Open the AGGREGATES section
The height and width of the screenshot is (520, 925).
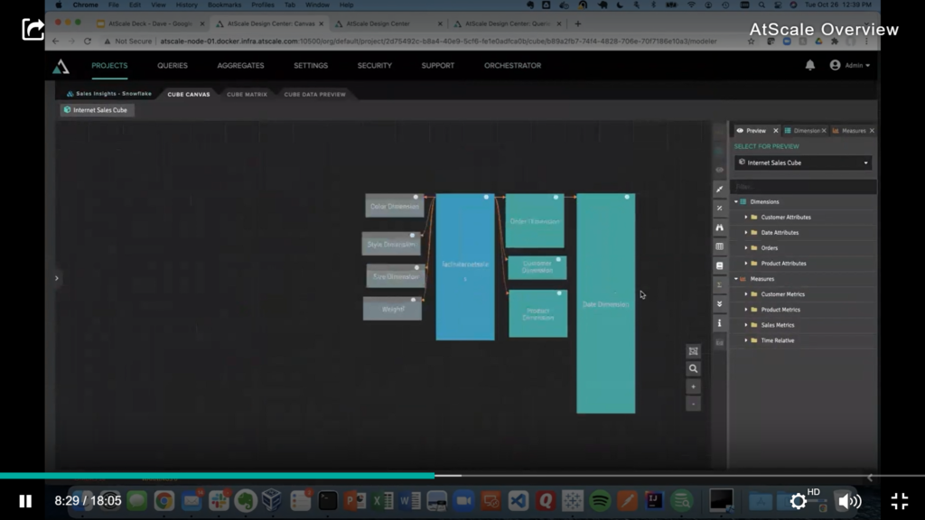(x=240, y=65)
